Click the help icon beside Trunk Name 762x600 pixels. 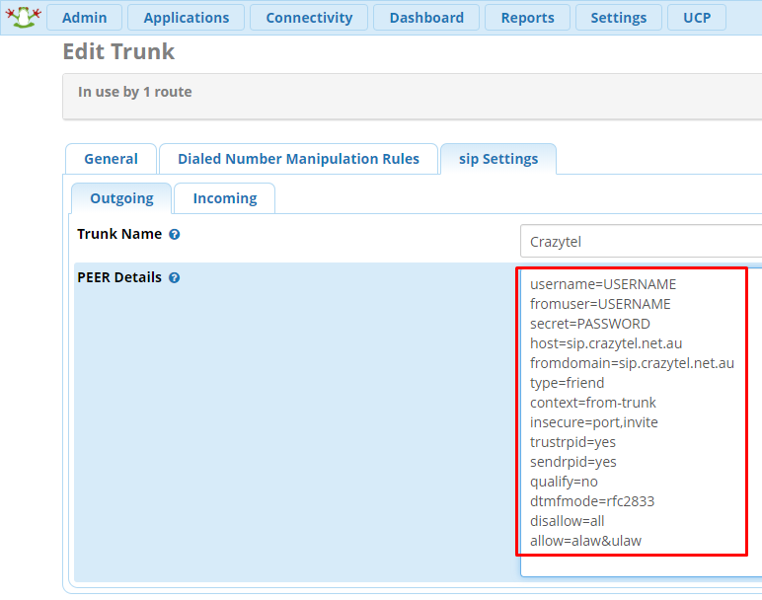175,235
